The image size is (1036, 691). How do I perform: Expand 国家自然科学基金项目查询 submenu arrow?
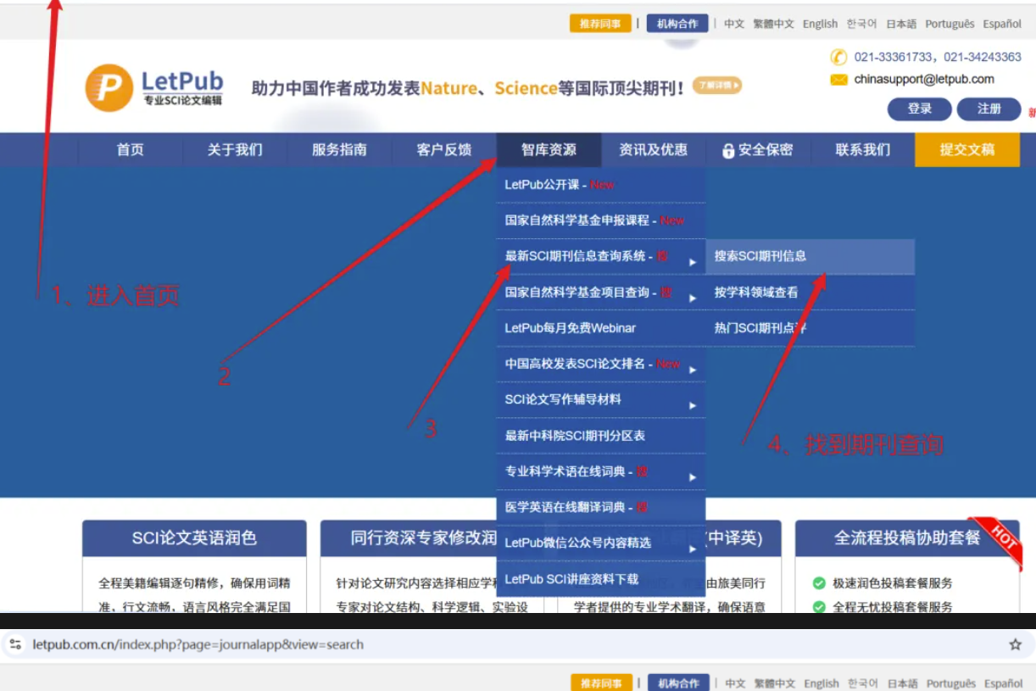(693, 298)
